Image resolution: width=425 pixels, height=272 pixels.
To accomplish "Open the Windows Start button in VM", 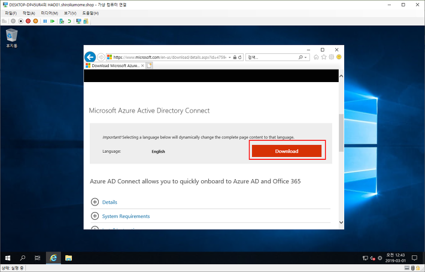I will [x=8, y=258].
